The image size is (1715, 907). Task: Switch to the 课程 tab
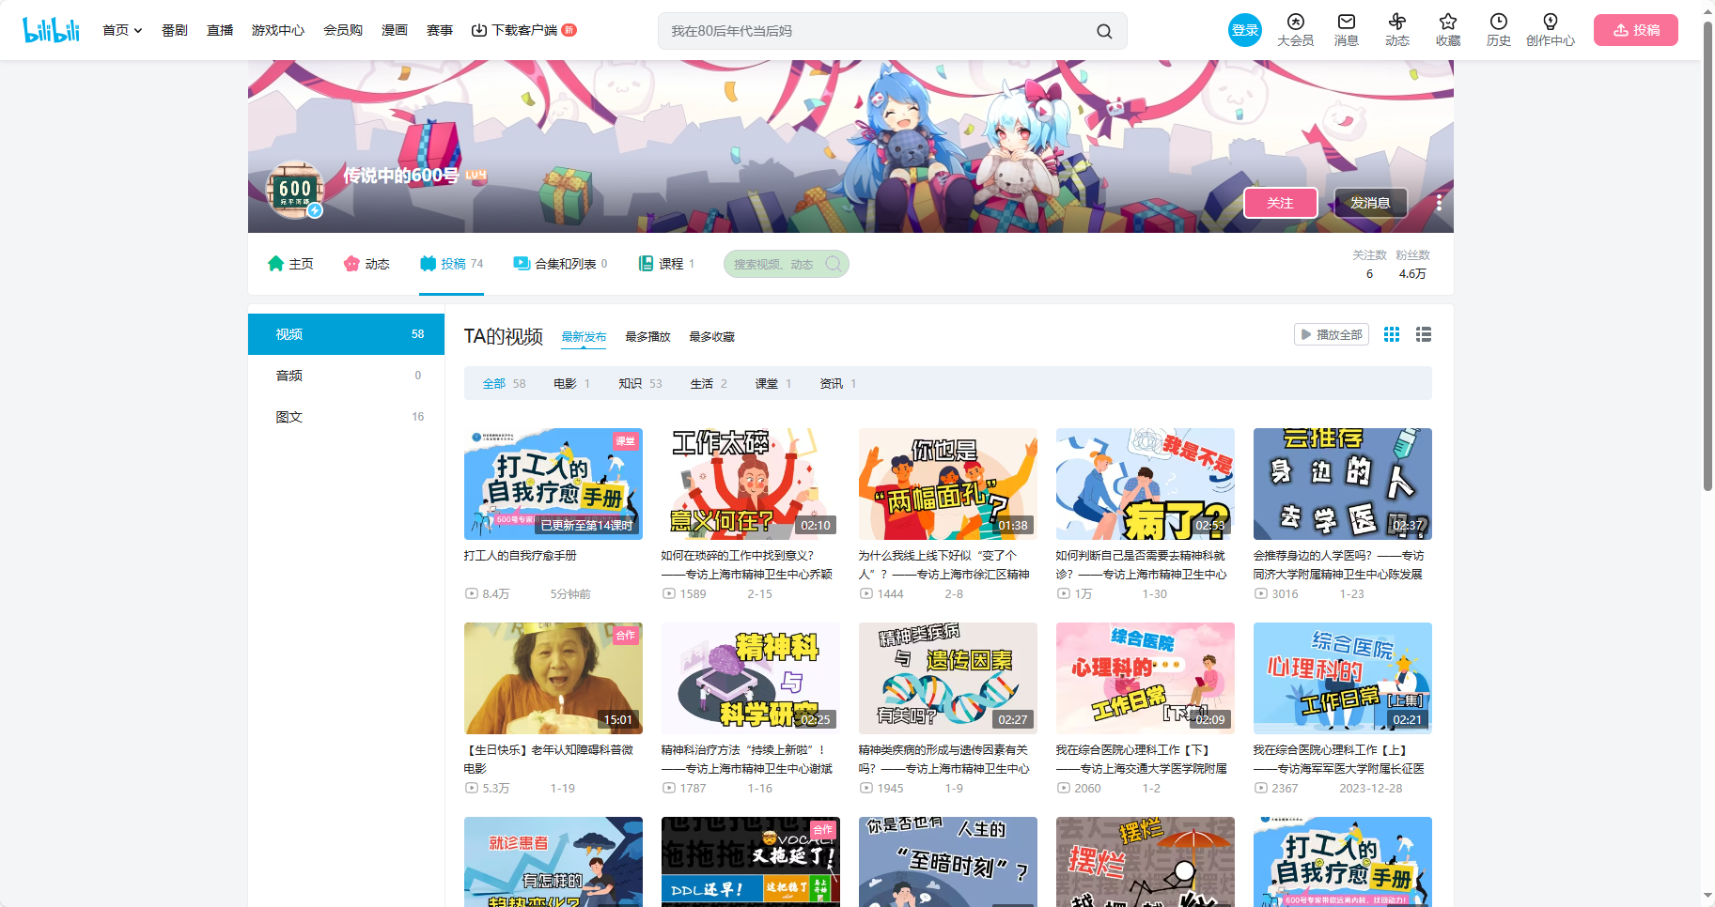pos(666,264)
